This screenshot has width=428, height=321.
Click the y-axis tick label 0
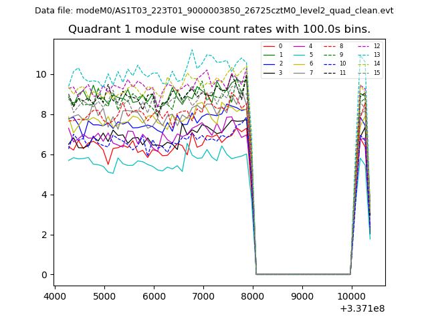click(44, 275)
